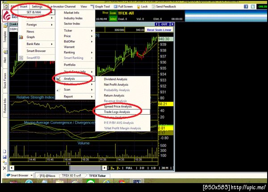Click the Lock toolbar item
Image resolution: width=268 pixels, height=192 pixels.
point(142,7)
